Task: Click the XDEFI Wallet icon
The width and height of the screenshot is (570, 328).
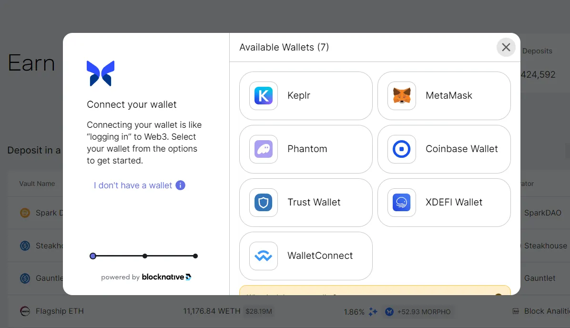Action: 401,203
